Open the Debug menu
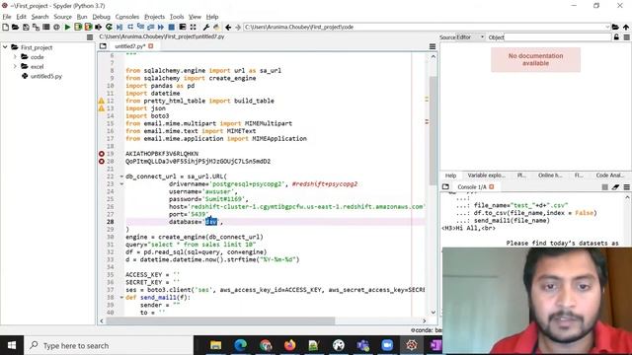 101,17
